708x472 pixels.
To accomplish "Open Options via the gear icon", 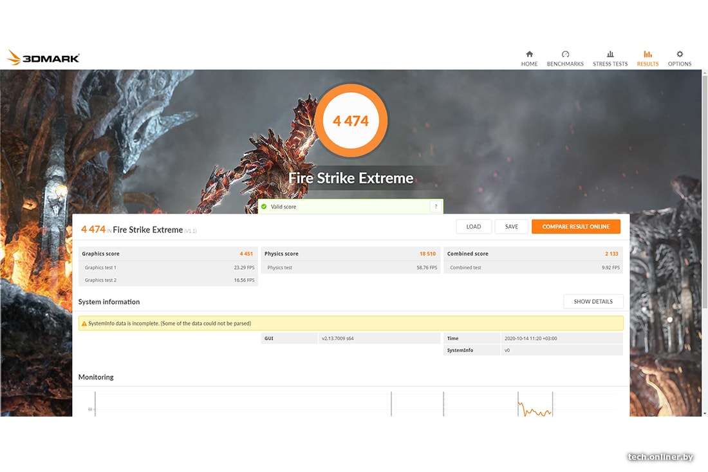I will click(680, 54).
